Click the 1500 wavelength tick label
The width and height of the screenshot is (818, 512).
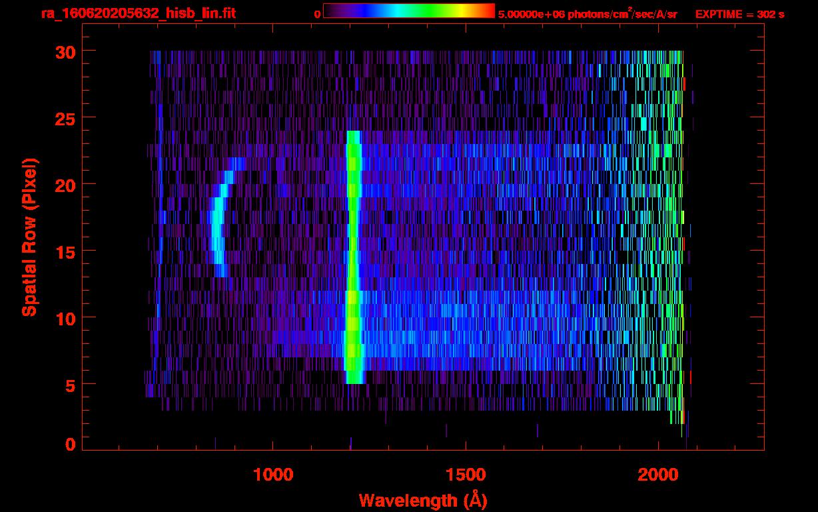465,475
